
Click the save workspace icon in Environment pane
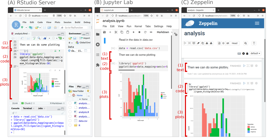coord(75,38)
